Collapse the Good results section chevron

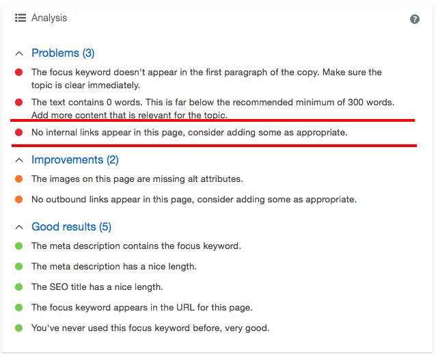pos(18,227)
